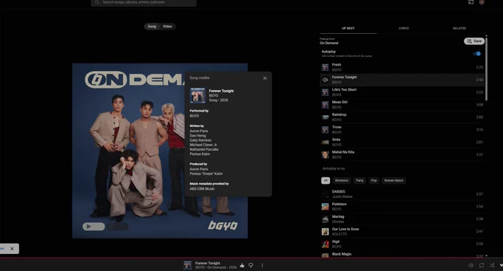
Task: Play Our Love Is Gone by KOLETTE
Action: (x=402, y=232)
